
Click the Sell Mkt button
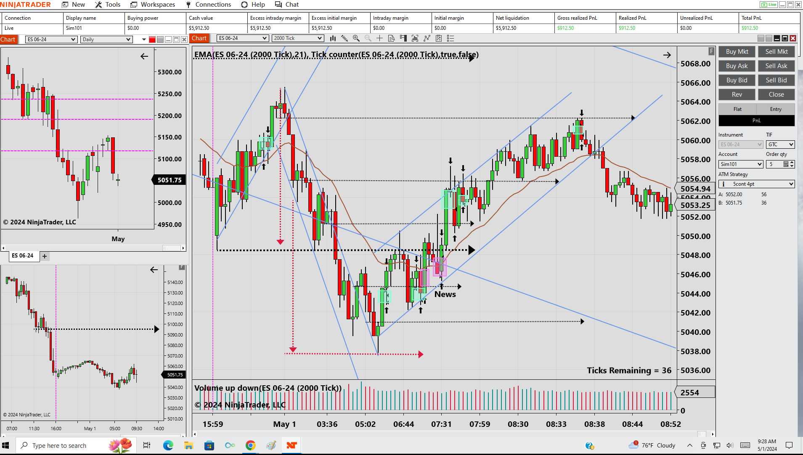tap(776, 52)
